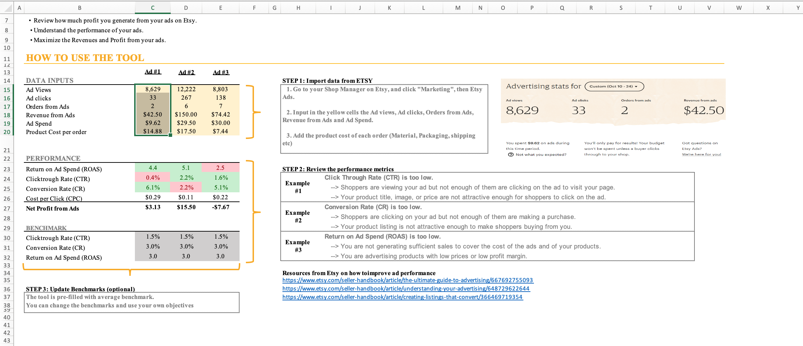Select Ad #3 Ad clicks value 138
The width and height of the screenshot is (803, 346).
pos(220,98)
